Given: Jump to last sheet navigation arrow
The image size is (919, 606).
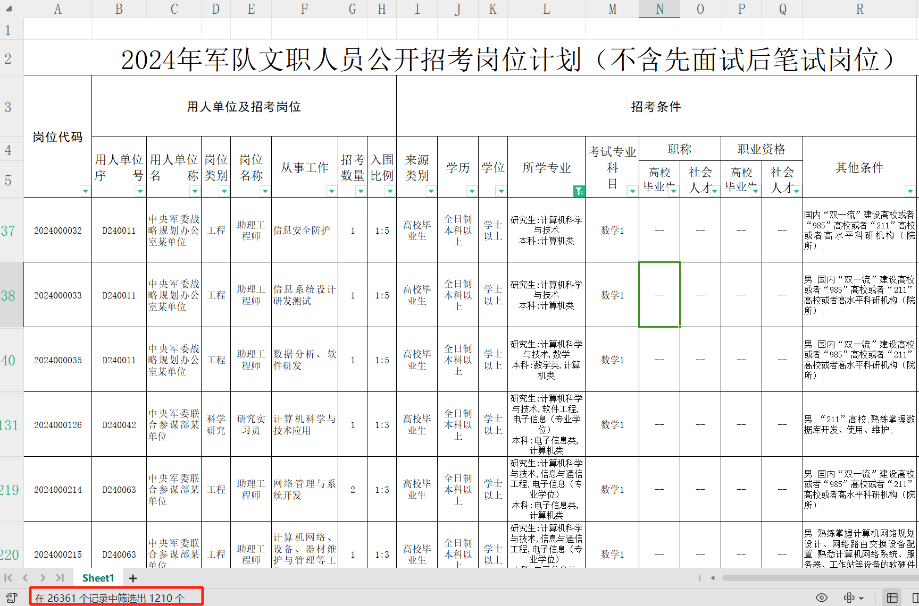Looking at the screenshot, I should (x=60, y=578).
